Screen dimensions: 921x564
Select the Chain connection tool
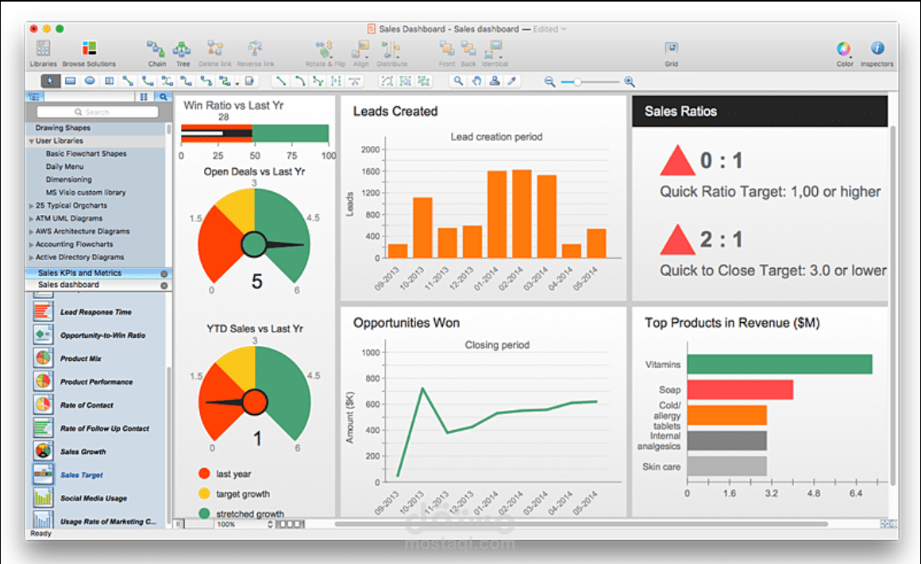pyautogui.click(x=156, y=49)
